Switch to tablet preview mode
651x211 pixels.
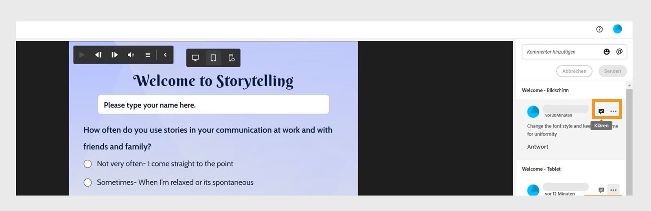(x=213, y=58)
